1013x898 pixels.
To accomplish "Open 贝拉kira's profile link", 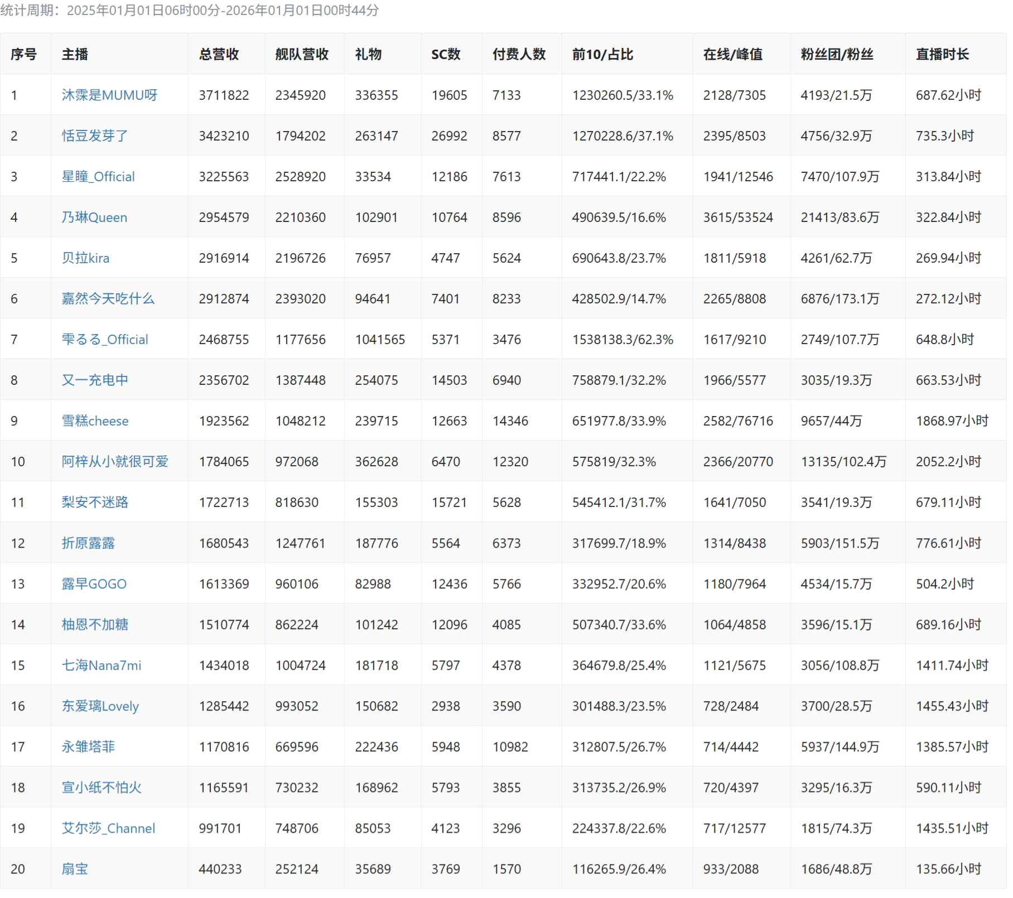I will [85, 258].
